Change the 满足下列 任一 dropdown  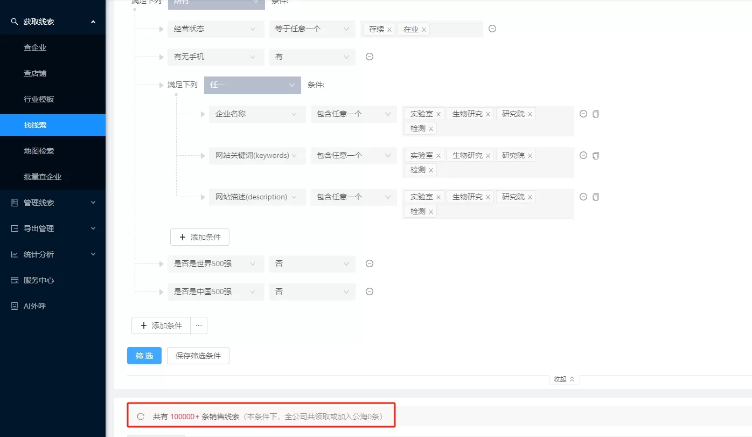pos(252,85)
